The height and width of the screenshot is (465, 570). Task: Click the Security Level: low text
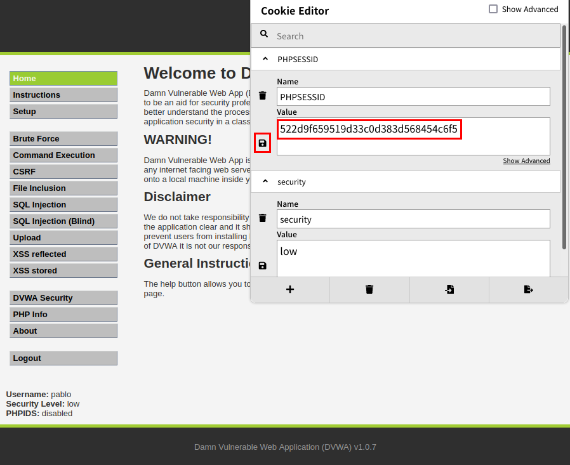[43, 404]
